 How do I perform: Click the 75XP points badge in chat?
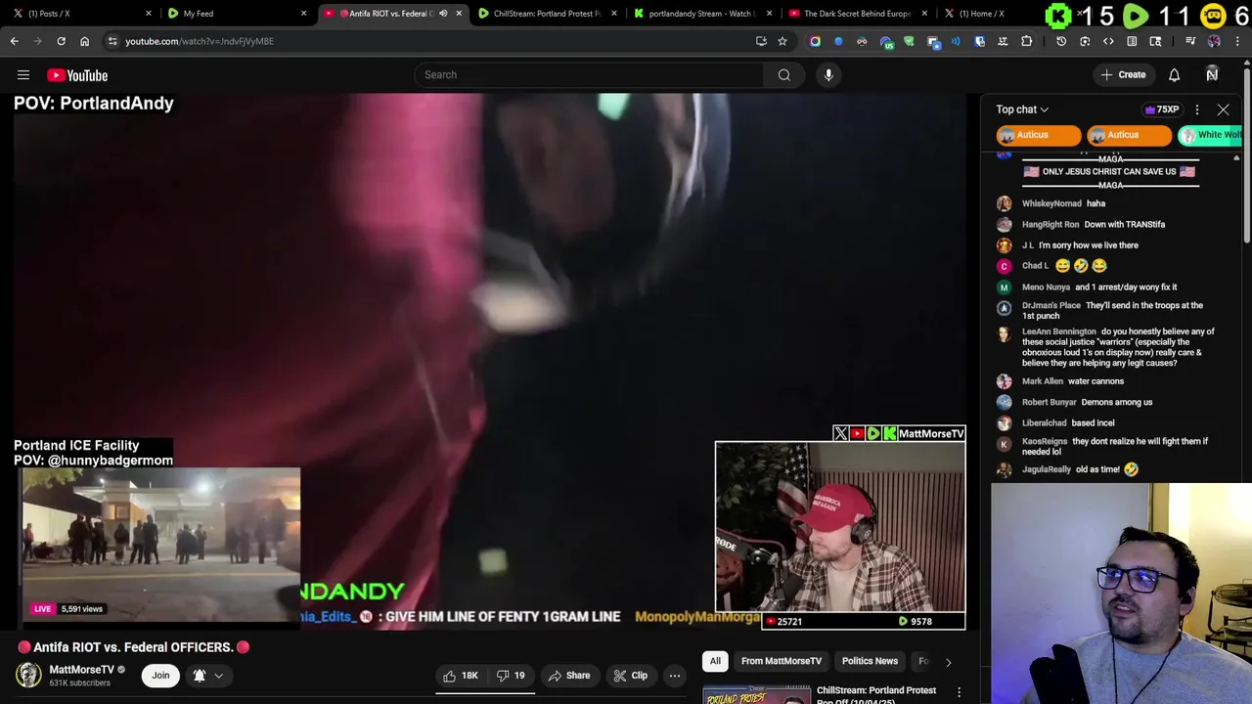1162,110
